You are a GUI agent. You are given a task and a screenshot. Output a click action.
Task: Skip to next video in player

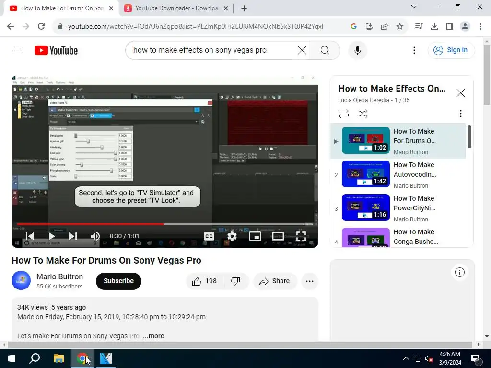click(x=73, y=236)
